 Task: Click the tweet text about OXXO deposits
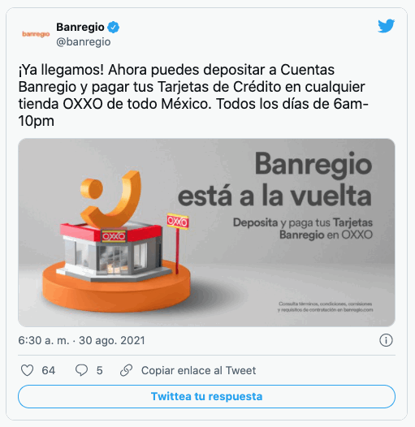tap(193, 95)
